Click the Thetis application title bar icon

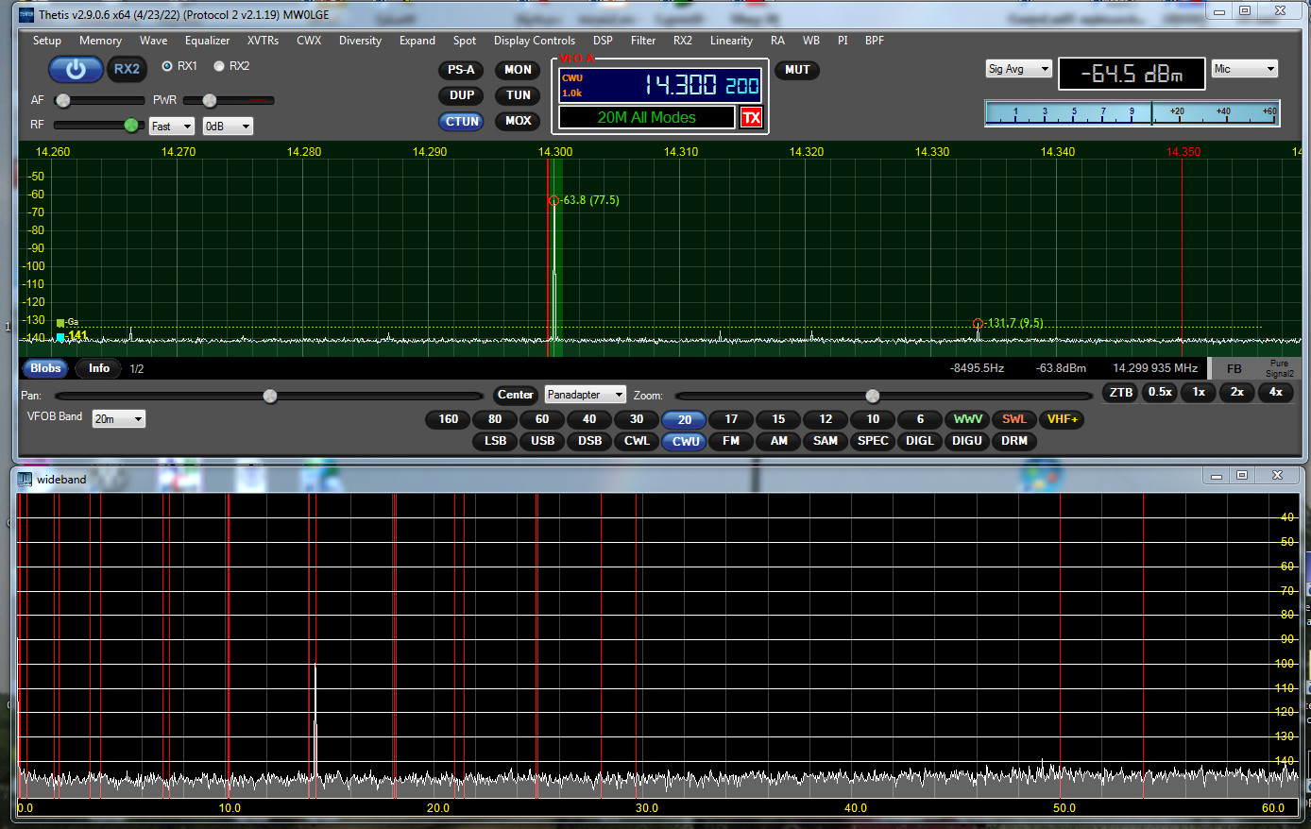point(26,14)
